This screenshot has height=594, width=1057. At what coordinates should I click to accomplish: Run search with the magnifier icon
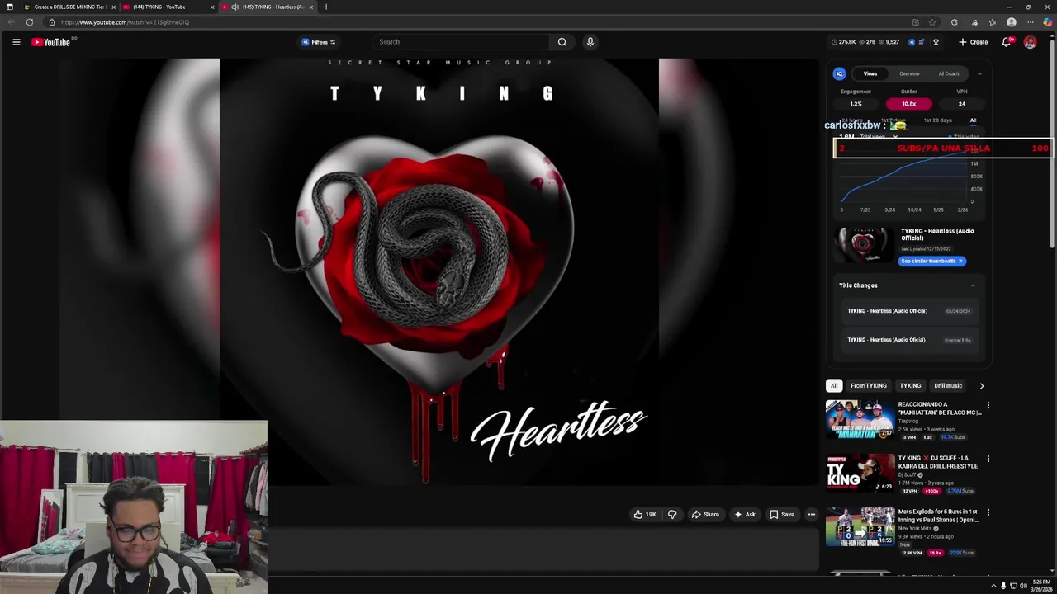point(562,42)
